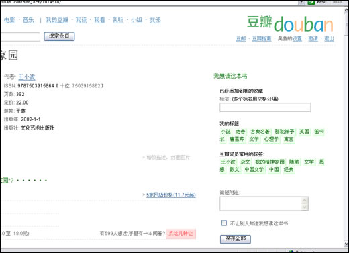Add 文学 tag under 豆瓣成员常用的标签
The height and width of the screenshot is (253, 349).
tap(309, 162)
